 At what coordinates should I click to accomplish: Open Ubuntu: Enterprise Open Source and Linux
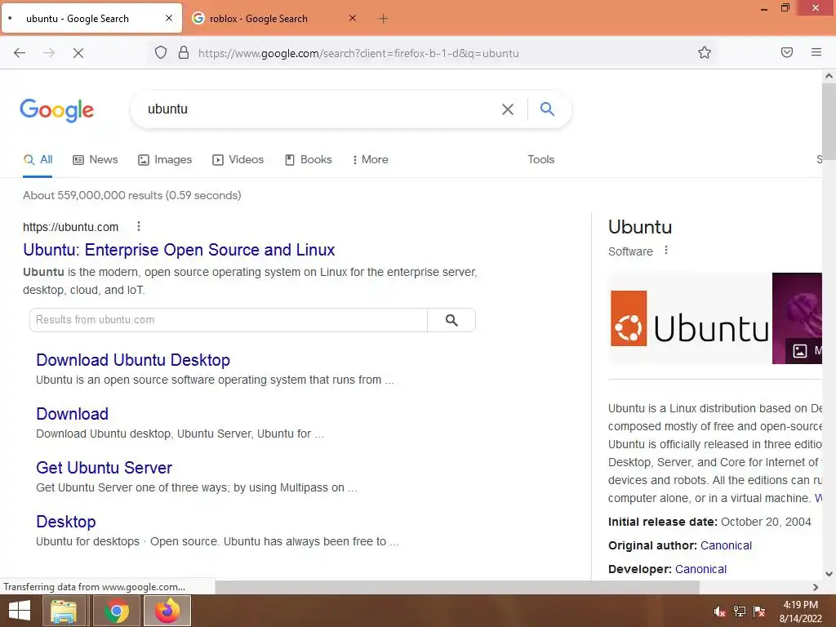(x=179, y=250)
